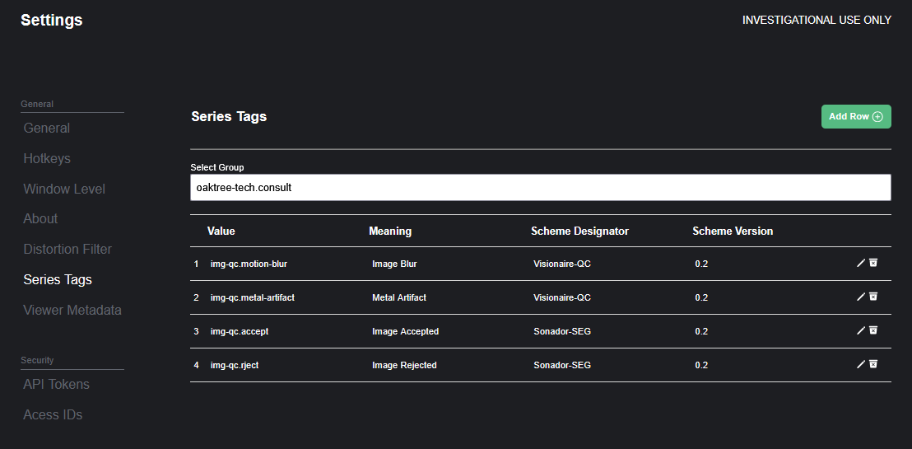
Task: Click the Settings page title
Action: [52, 20]
